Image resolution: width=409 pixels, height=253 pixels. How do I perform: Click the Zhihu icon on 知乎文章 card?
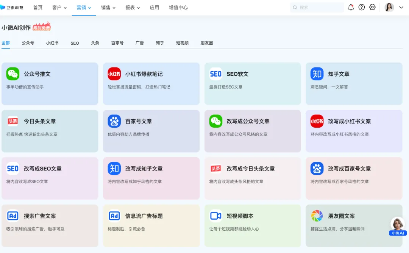click(317, 74)
